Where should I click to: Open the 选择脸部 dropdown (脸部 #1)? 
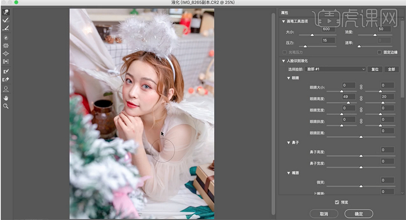pos(336,69)
